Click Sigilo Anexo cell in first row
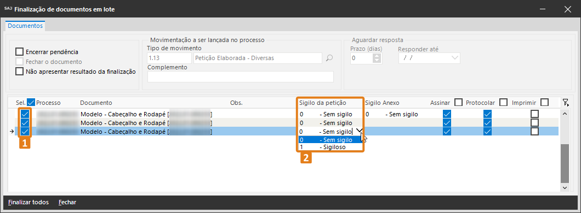581x213 pixels. pos(396,114)
